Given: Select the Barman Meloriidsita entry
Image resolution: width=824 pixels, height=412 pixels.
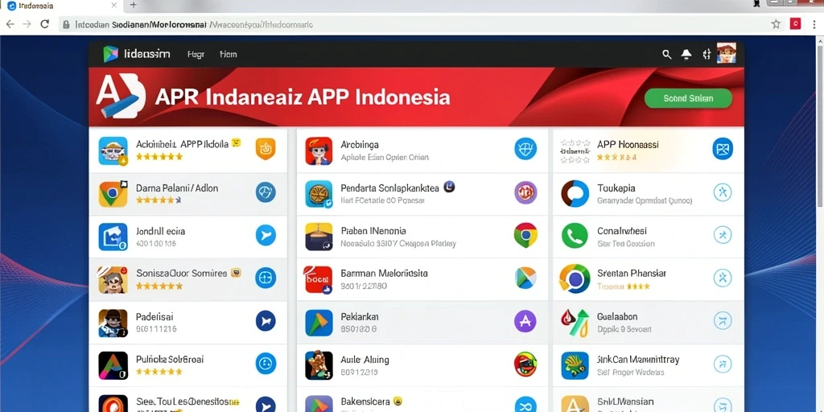Looking at the screenshot, I should [422, 279].
